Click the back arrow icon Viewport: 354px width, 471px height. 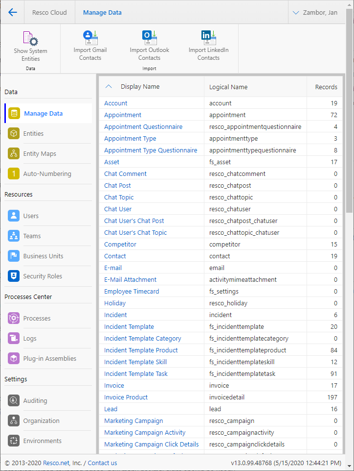(13, 12)
